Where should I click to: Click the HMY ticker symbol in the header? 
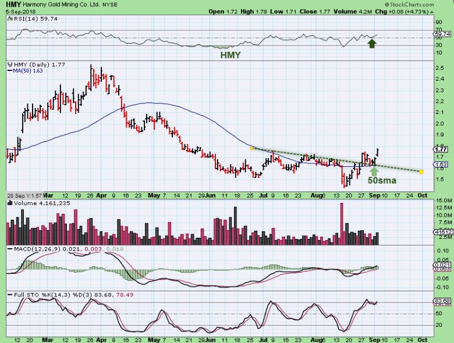coord(13,4)
